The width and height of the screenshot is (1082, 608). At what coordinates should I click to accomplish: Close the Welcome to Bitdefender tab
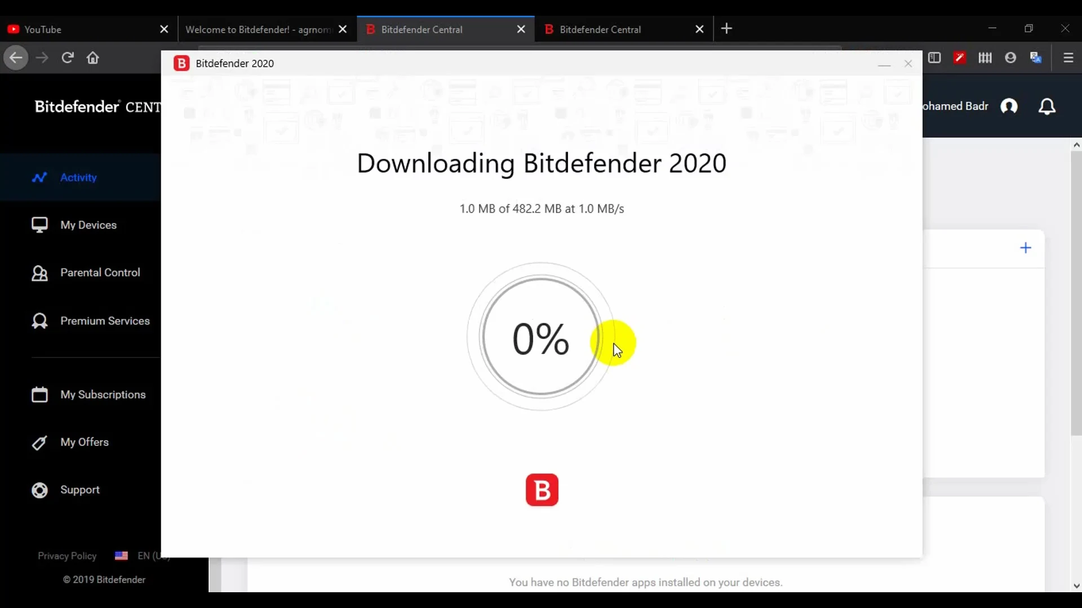click(x=343, y=29)
